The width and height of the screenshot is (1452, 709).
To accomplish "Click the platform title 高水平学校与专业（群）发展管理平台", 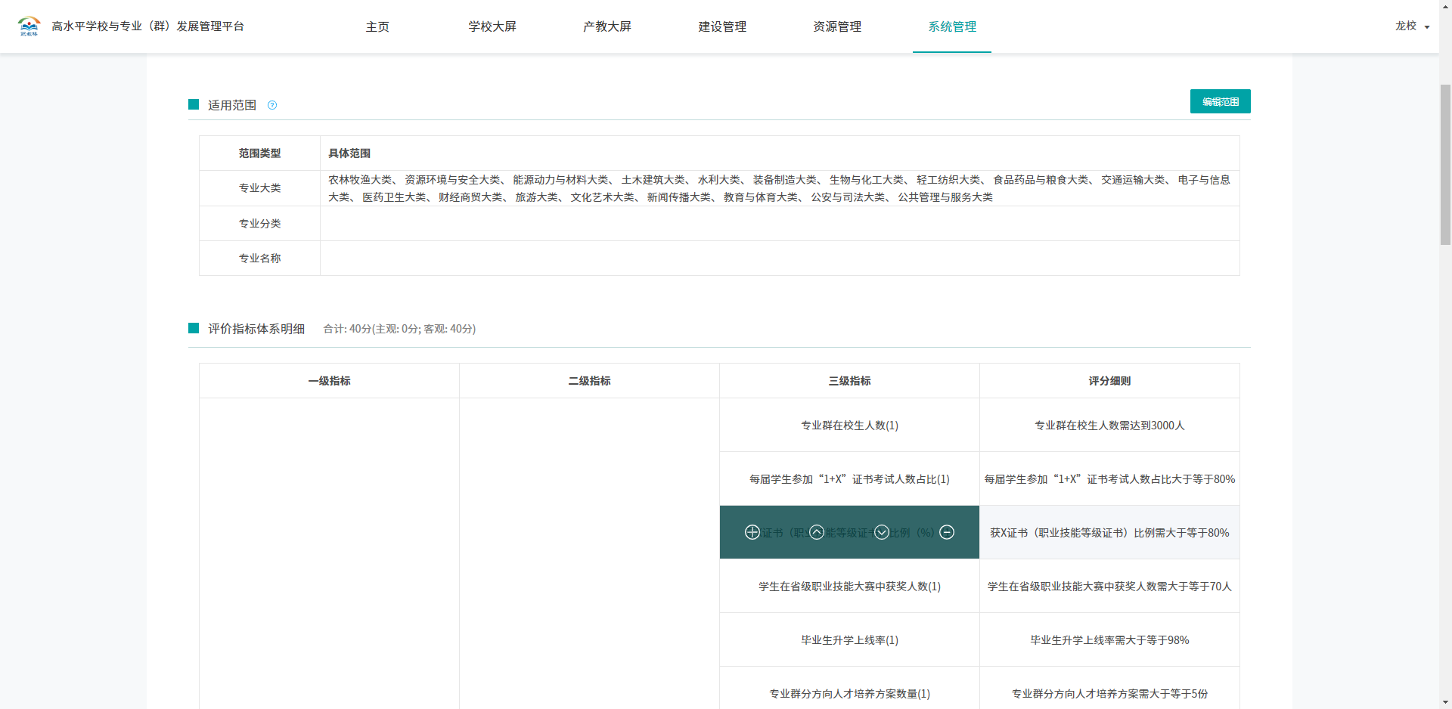I will click(x=148, y=26).
